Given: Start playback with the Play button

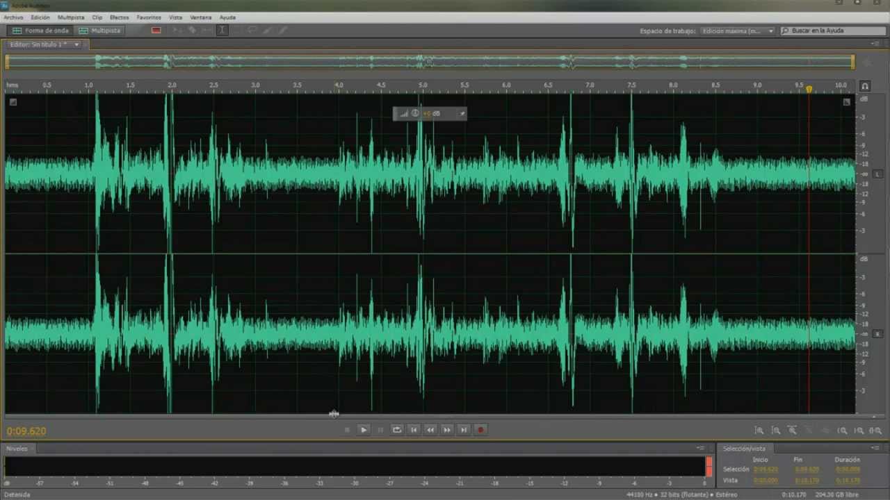Looking at the screenshot, I should coord(363,430).
